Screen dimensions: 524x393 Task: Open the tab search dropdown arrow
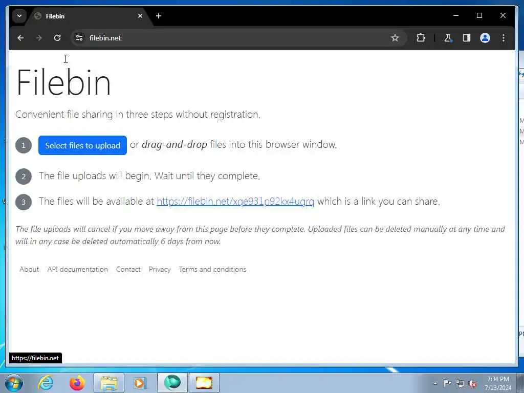19,16
